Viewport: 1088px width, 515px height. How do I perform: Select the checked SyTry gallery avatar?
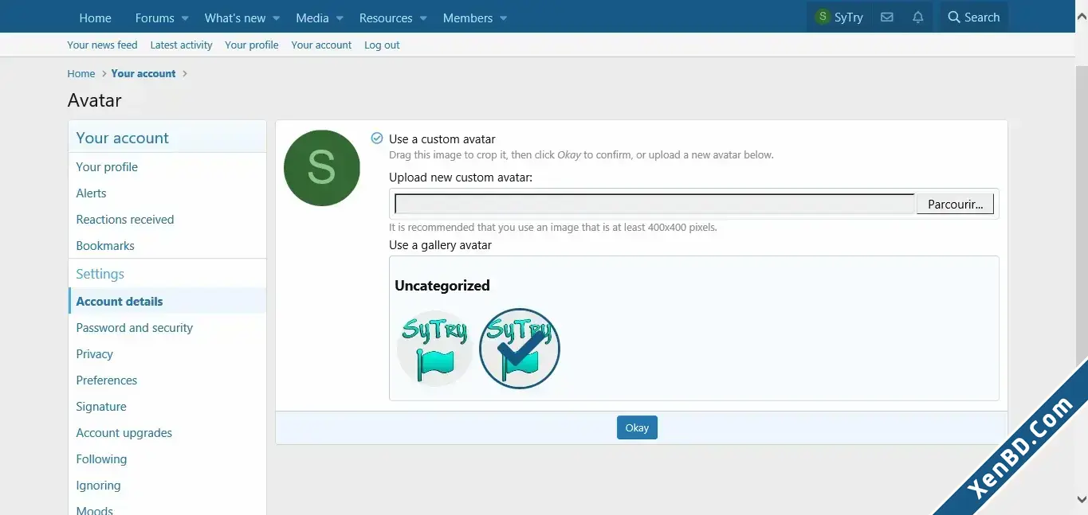click(520, 349)
